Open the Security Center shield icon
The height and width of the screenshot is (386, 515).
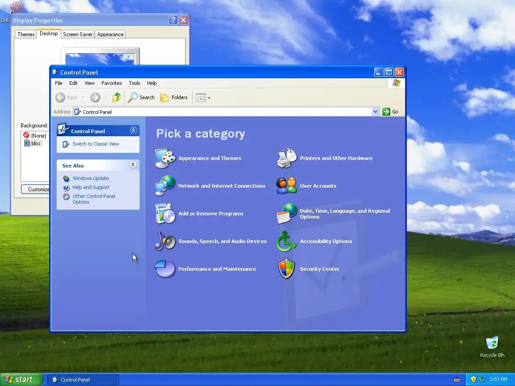[x=287, y=269]
